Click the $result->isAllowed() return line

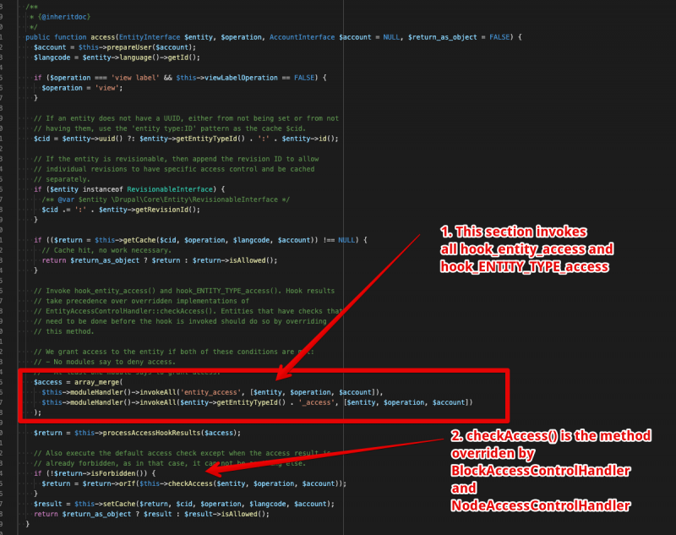tap(151, 514)
